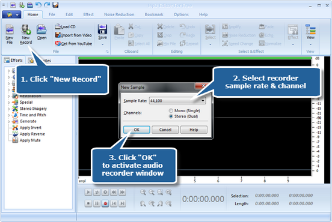The height and width of the screenshot is (222, 332).
Task: Select Apply Reverse in effects tree
Action: click(29, 134)
